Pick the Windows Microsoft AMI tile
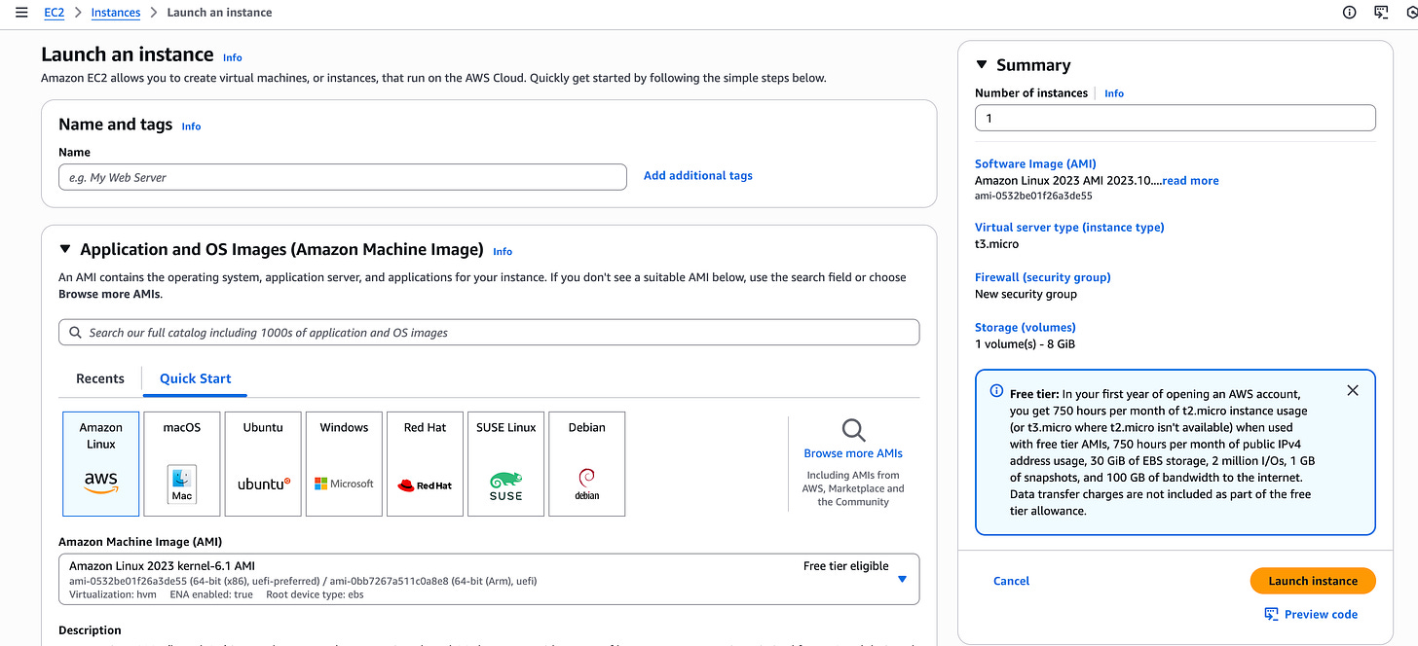 coord(344,463)
